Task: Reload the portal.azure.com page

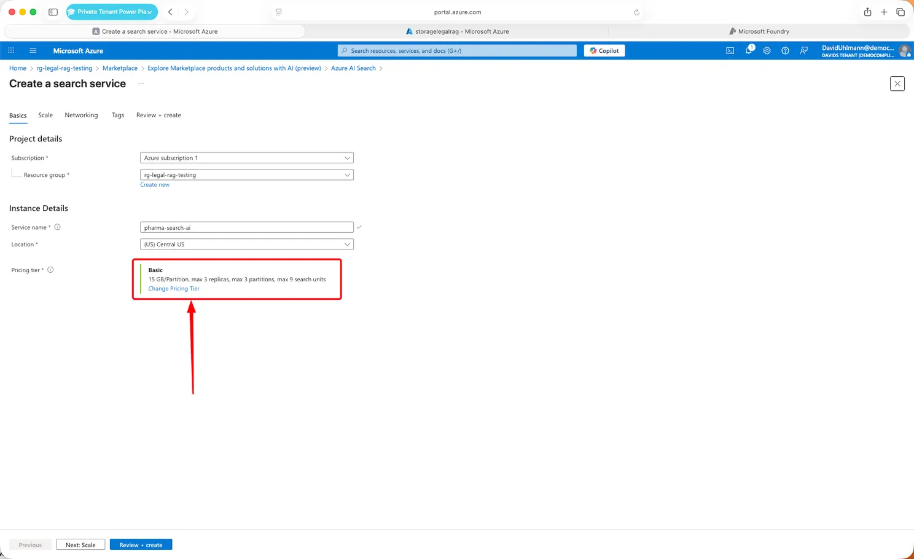Action: (636, 12)
